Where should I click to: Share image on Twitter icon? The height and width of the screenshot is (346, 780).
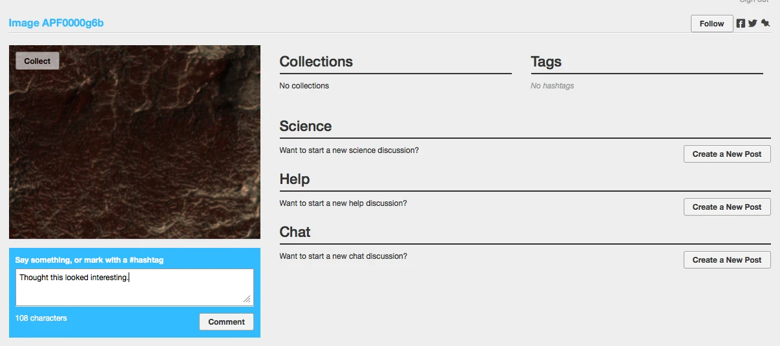coord(753,23)
